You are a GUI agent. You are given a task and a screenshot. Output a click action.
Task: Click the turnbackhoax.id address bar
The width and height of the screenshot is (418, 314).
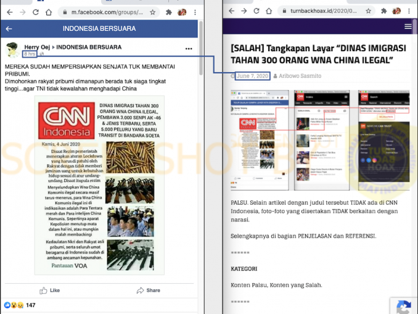326,11
